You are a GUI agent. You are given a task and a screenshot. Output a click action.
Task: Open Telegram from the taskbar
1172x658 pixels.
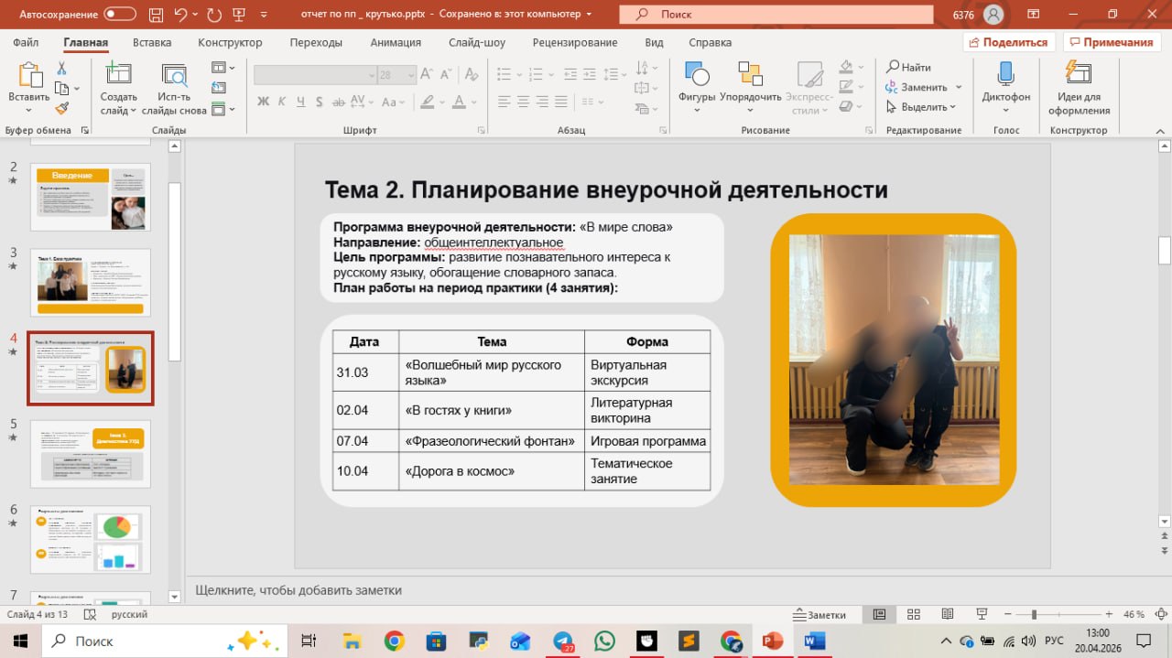tap(563, 642)
